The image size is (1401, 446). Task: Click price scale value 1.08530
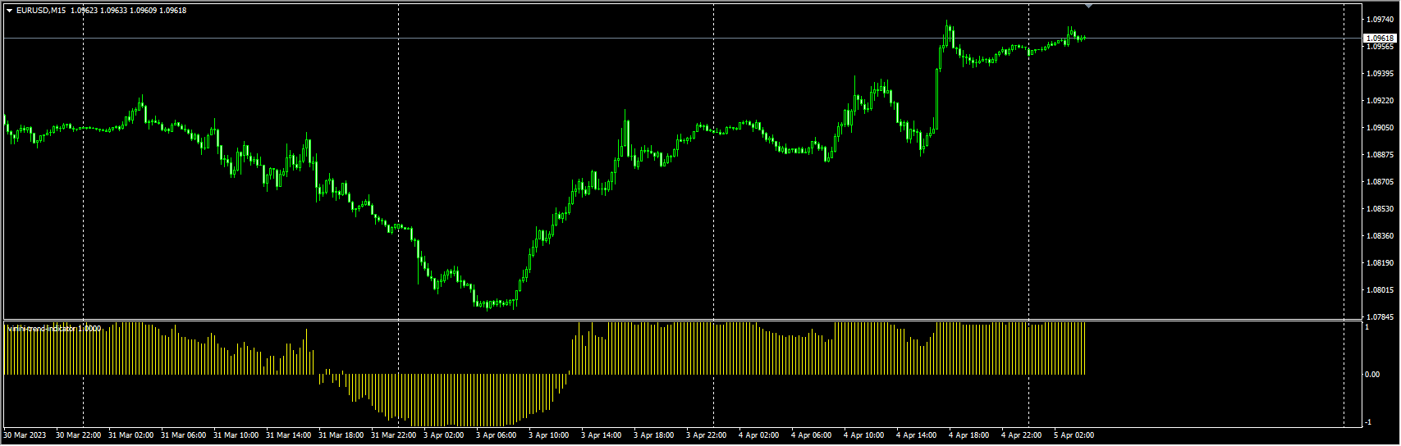coord(1380,209)
